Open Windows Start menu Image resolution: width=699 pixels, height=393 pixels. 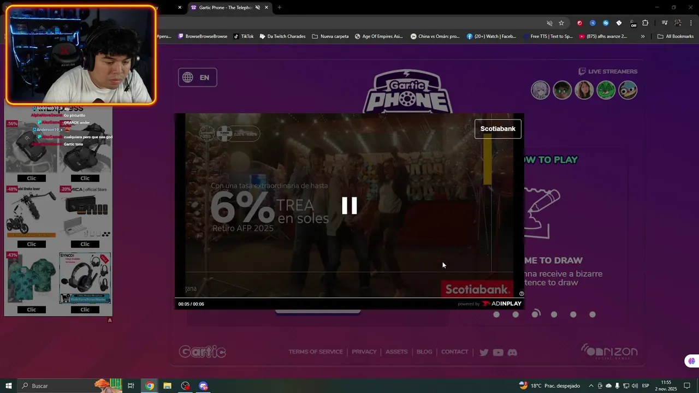coord(8,386)
